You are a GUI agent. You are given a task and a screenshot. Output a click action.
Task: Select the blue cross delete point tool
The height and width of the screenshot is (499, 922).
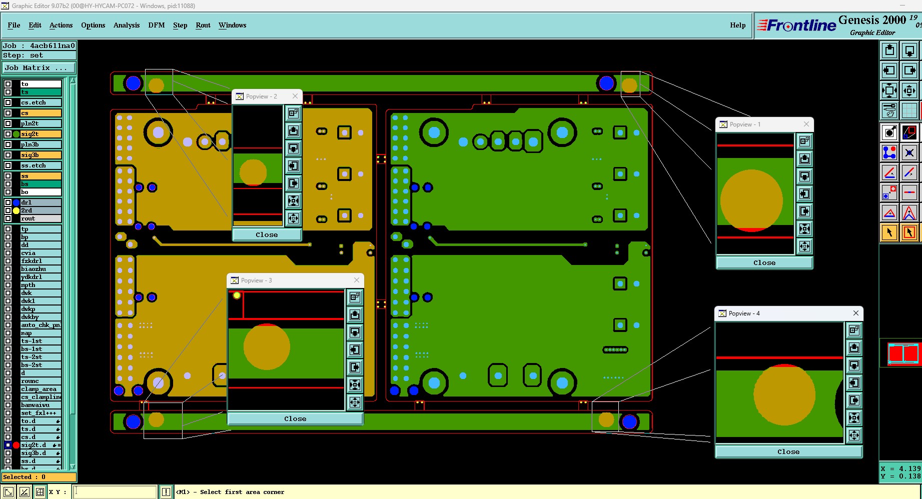pyautogui.click(x=909, y=152)
